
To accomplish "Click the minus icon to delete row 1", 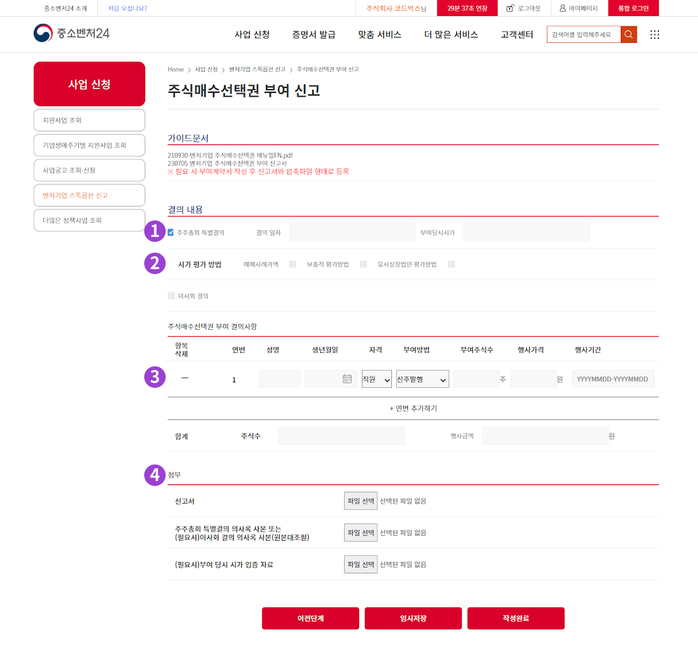I will 185,378.
